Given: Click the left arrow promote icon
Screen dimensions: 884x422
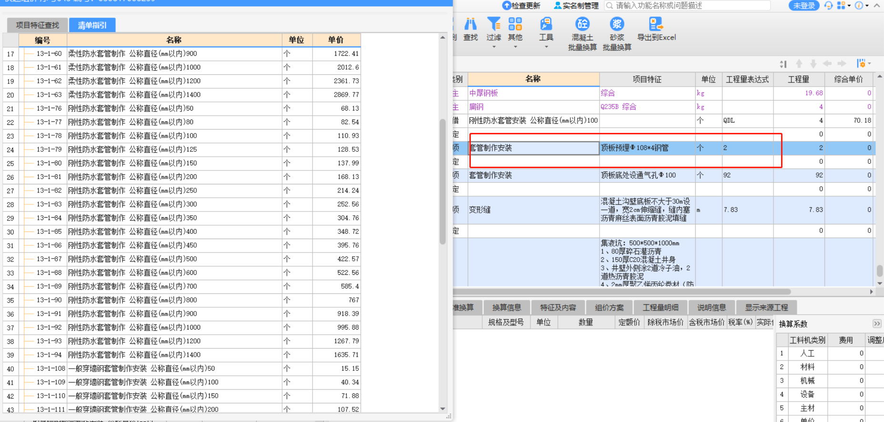Looking at the screenshot, I should 827,64.
